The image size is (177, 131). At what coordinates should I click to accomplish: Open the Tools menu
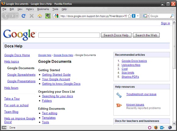pos(55,9)
